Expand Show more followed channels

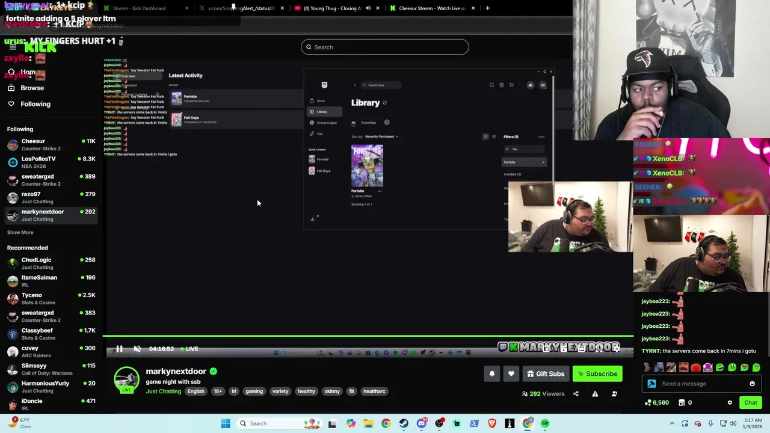pyautogui.click(x=20, y=232)
